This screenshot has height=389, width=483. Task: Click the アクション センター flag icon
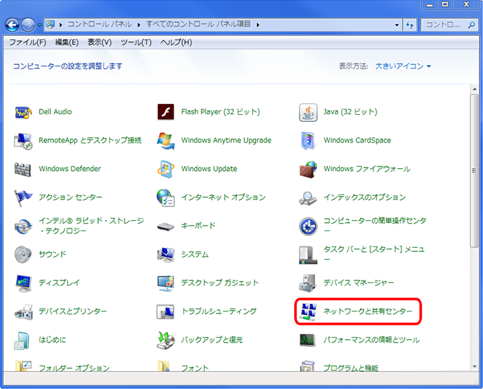(x=24, y=197)
